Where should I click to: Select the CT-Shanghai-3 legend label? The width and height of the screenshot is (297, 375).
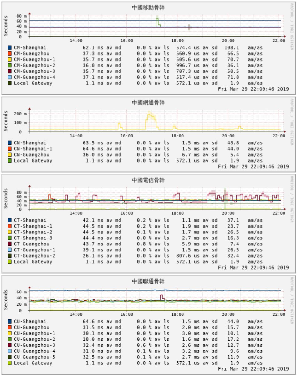(33, 238)
